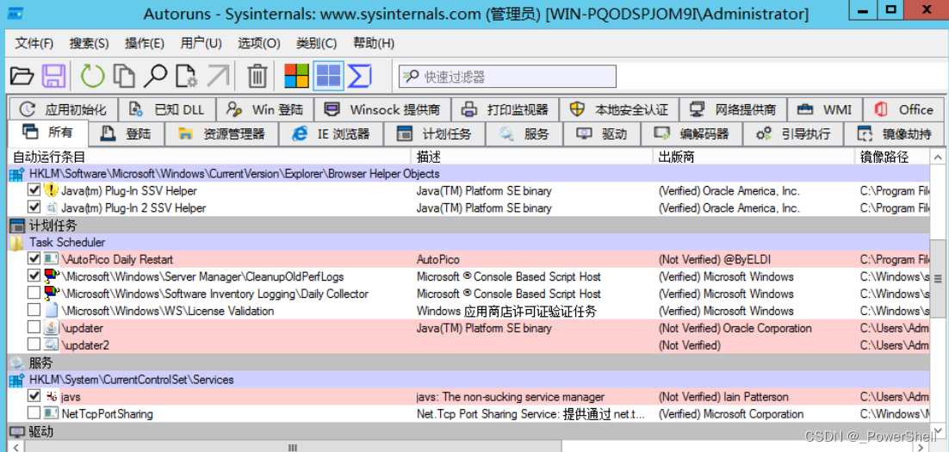Image resolution: width=949 pixels, height=452 pixels.
Task: Uncheck the Java Plug-In SSV Helper checkbox
Action: (34, 190)
